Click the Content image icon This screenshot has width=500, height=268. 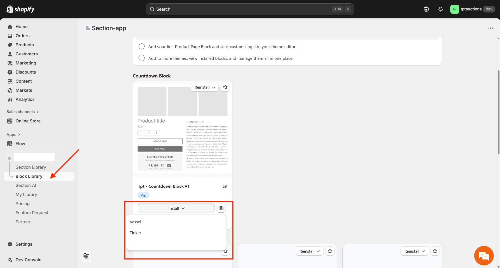pos(10,81)
